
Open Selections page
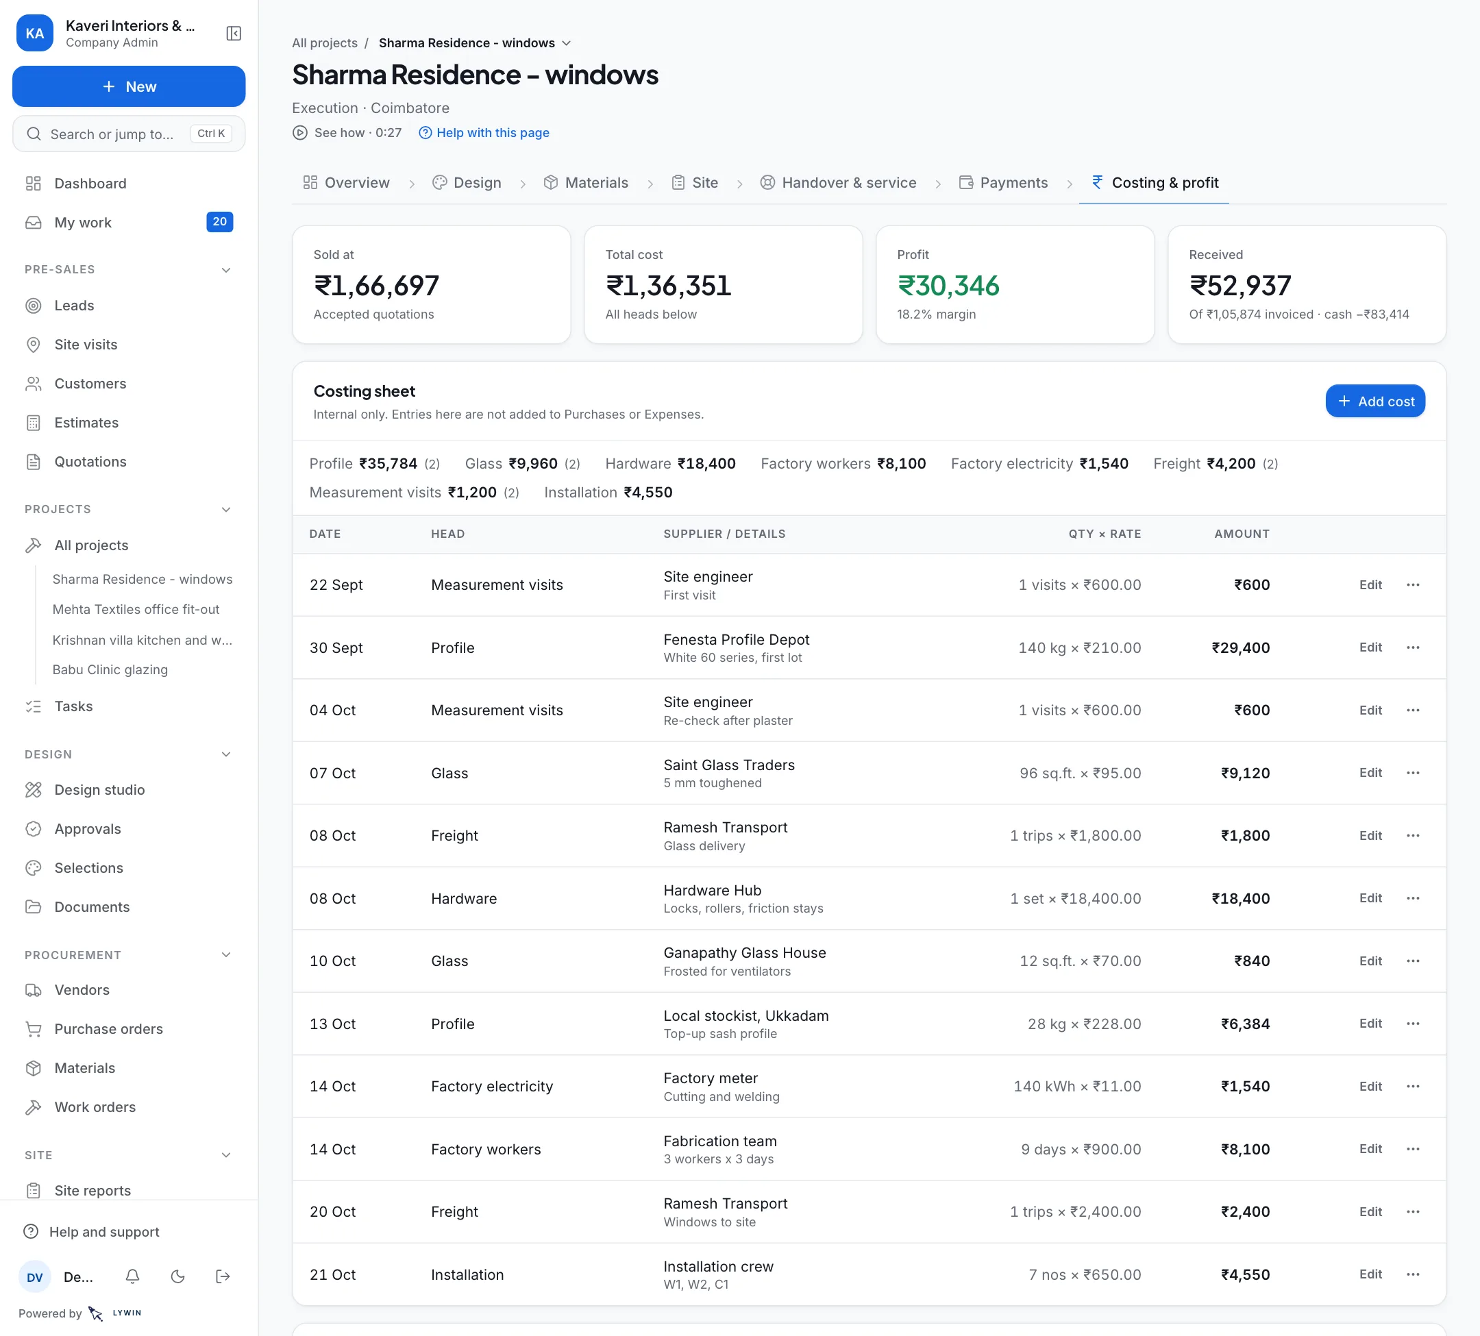(x=129, y=867)
